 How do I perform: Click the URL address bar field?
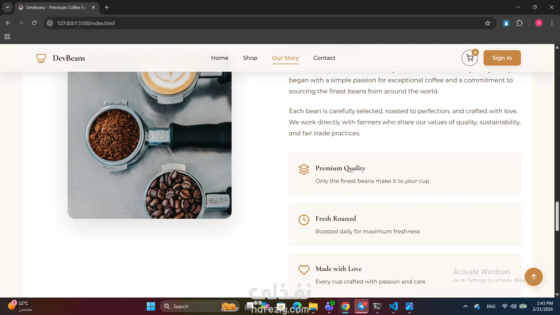233,23
